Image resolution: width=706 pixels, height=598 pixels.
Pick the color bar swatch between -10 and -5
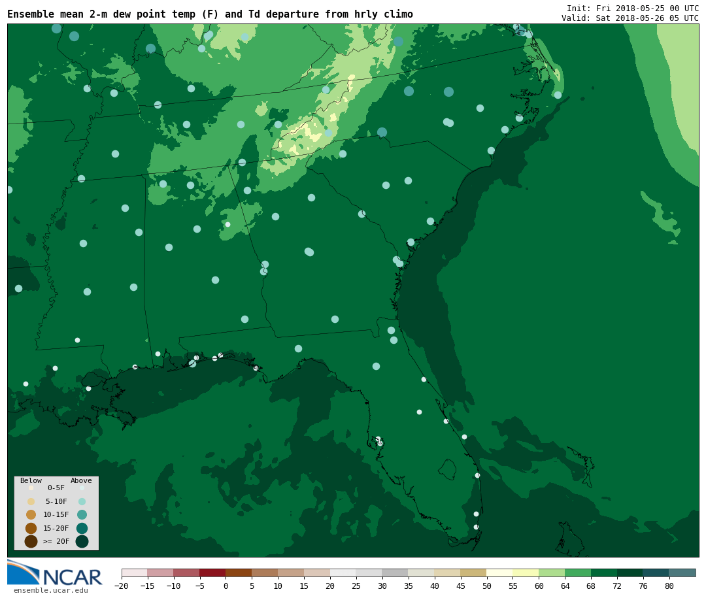point(186,573)
